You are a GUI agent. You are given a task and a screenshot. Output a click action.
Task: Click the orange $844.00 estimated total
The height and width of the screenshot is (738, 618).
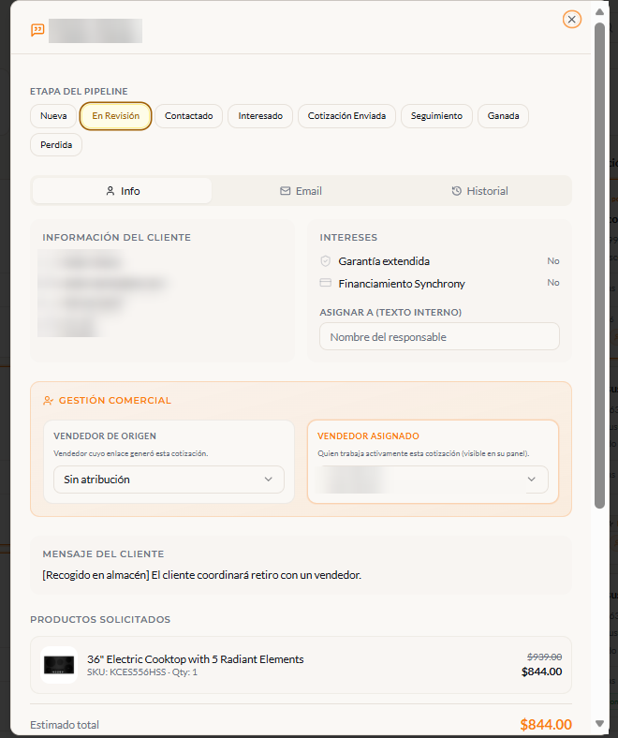[x=546, y=724]
